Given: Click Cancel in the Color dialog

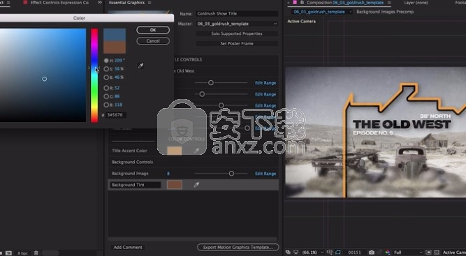Looking at the screenshot, I should pyautogui.click(x=153, y=41).
